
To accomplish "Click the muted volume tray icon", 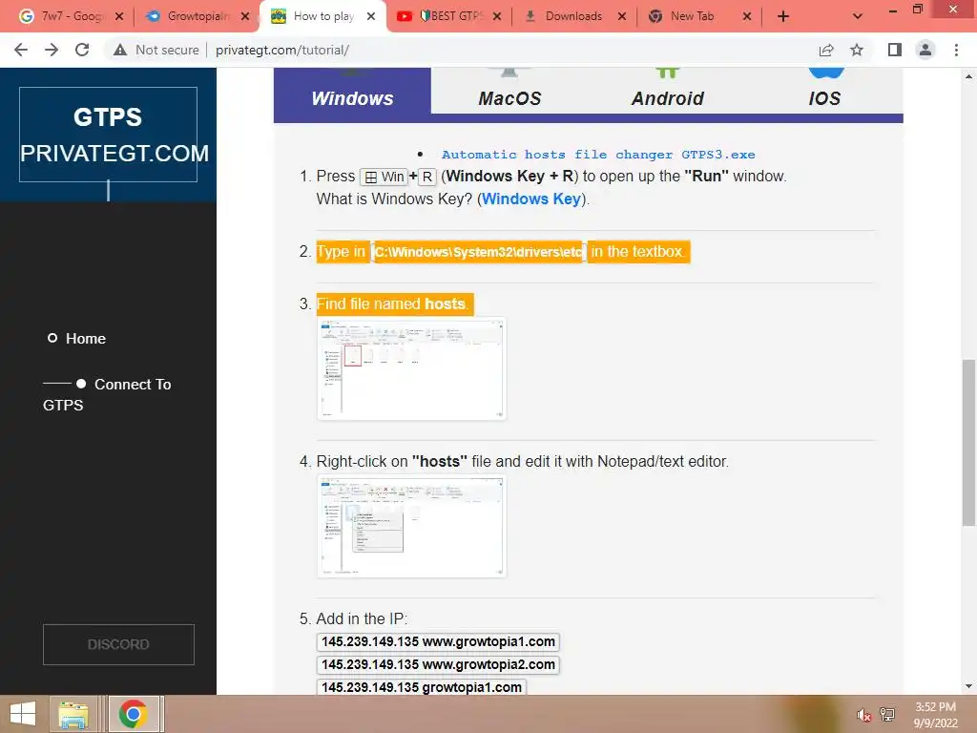I will click(863, 715).
